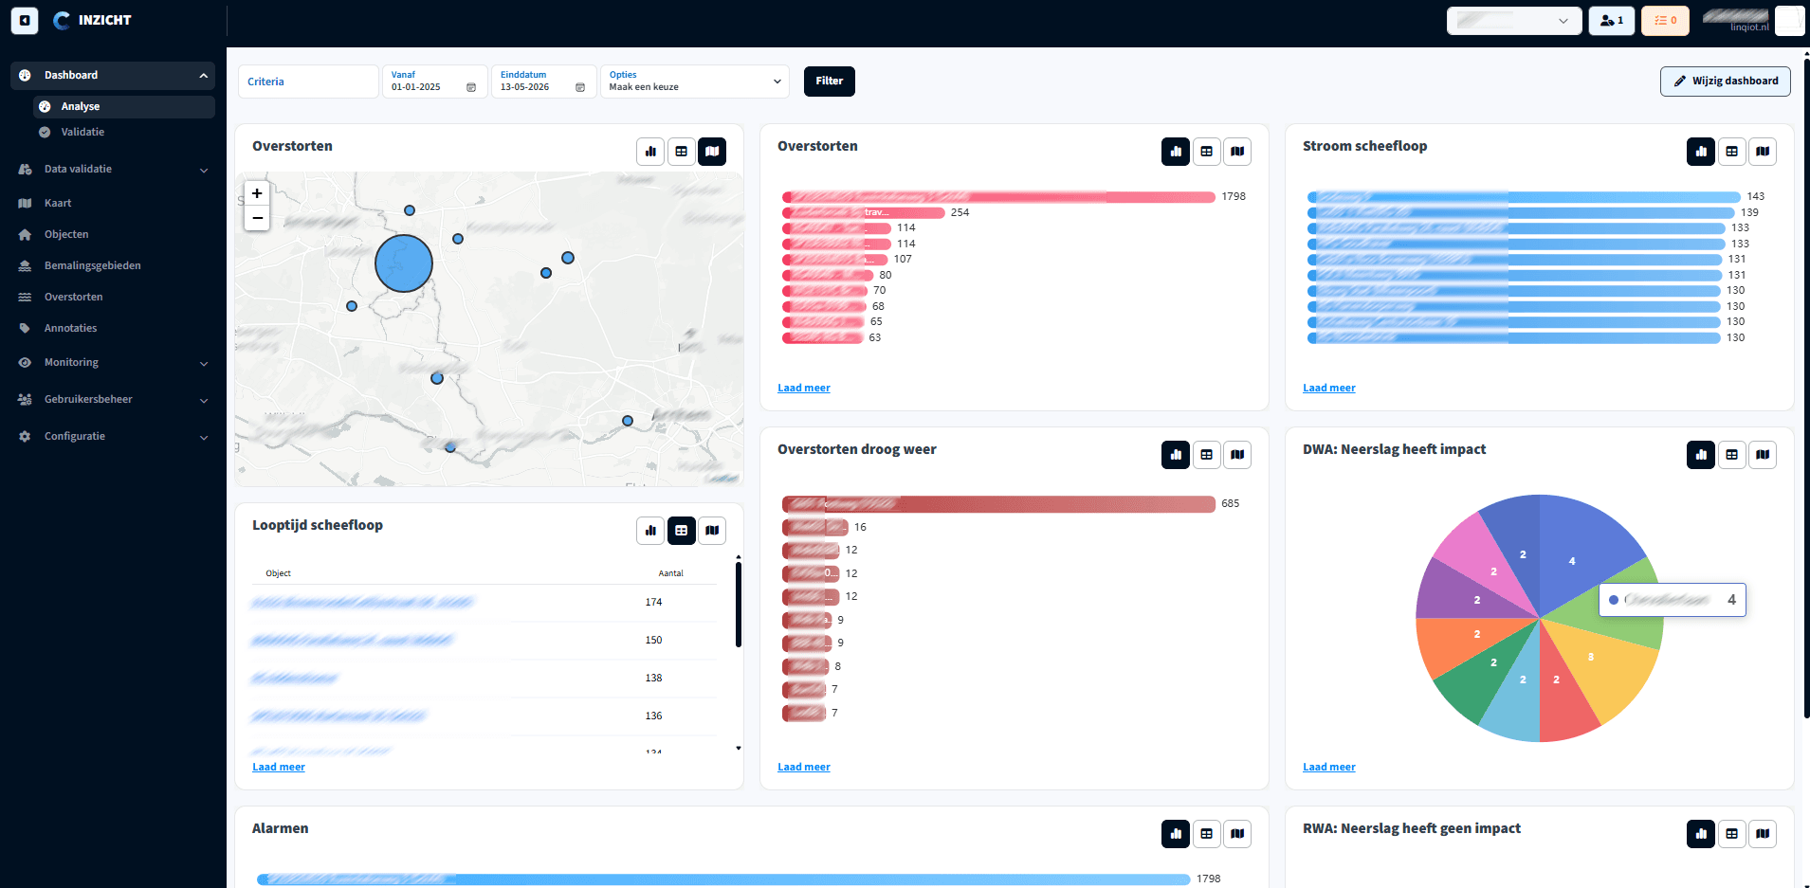Collapse the Dashboard menu section

pos(113,76)
